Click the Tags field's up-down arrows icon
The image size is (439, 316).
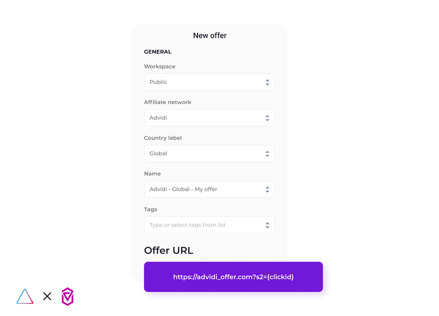point(267,225)
